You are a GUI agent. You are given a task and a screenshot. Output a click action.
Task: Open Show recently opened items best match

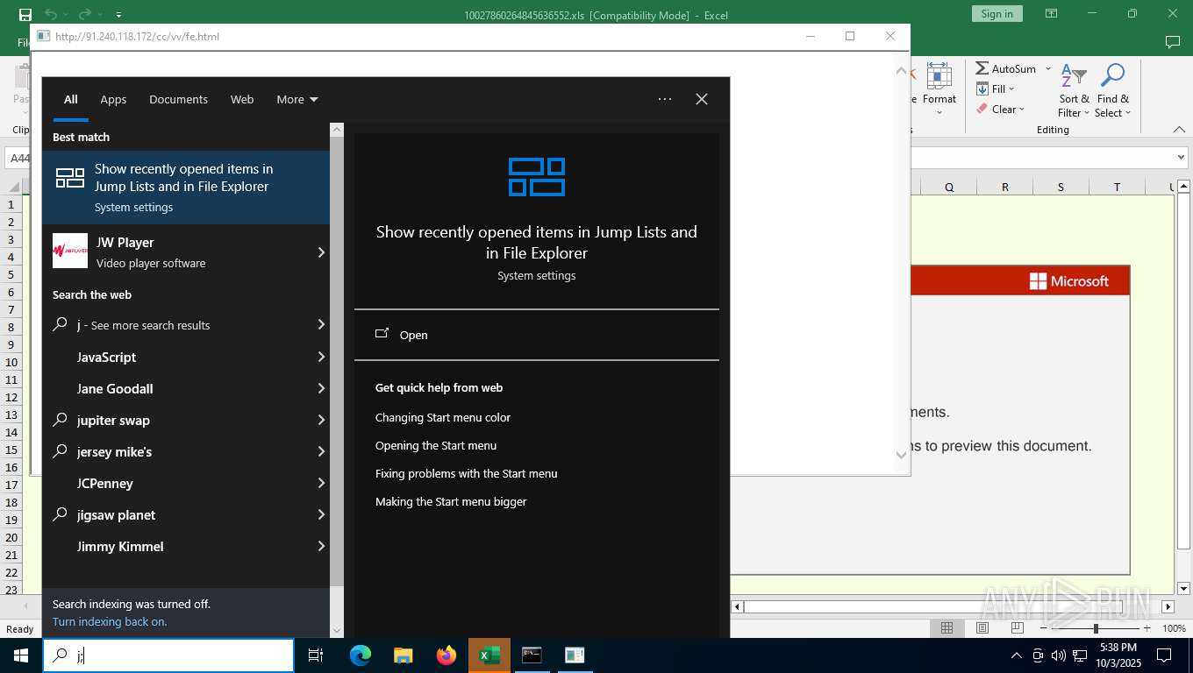point(186,188)
